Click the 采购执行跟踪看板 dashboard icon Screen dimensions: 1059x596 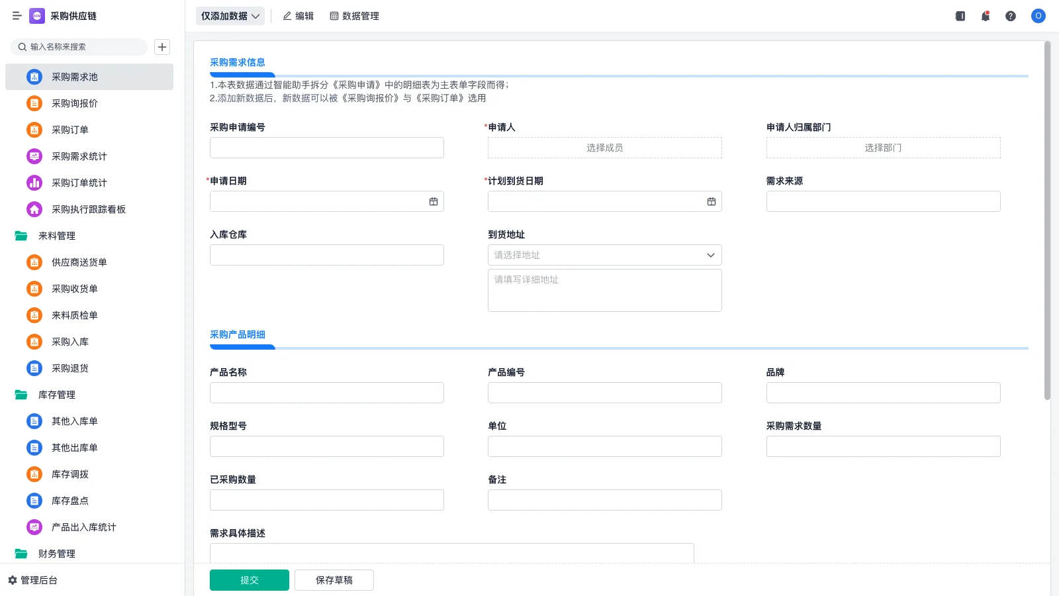(x=34, y=209)
